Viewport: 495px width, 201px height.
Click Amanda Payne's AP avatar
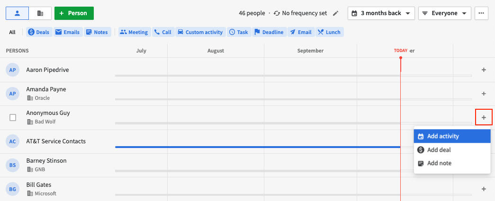click(13, 94)
